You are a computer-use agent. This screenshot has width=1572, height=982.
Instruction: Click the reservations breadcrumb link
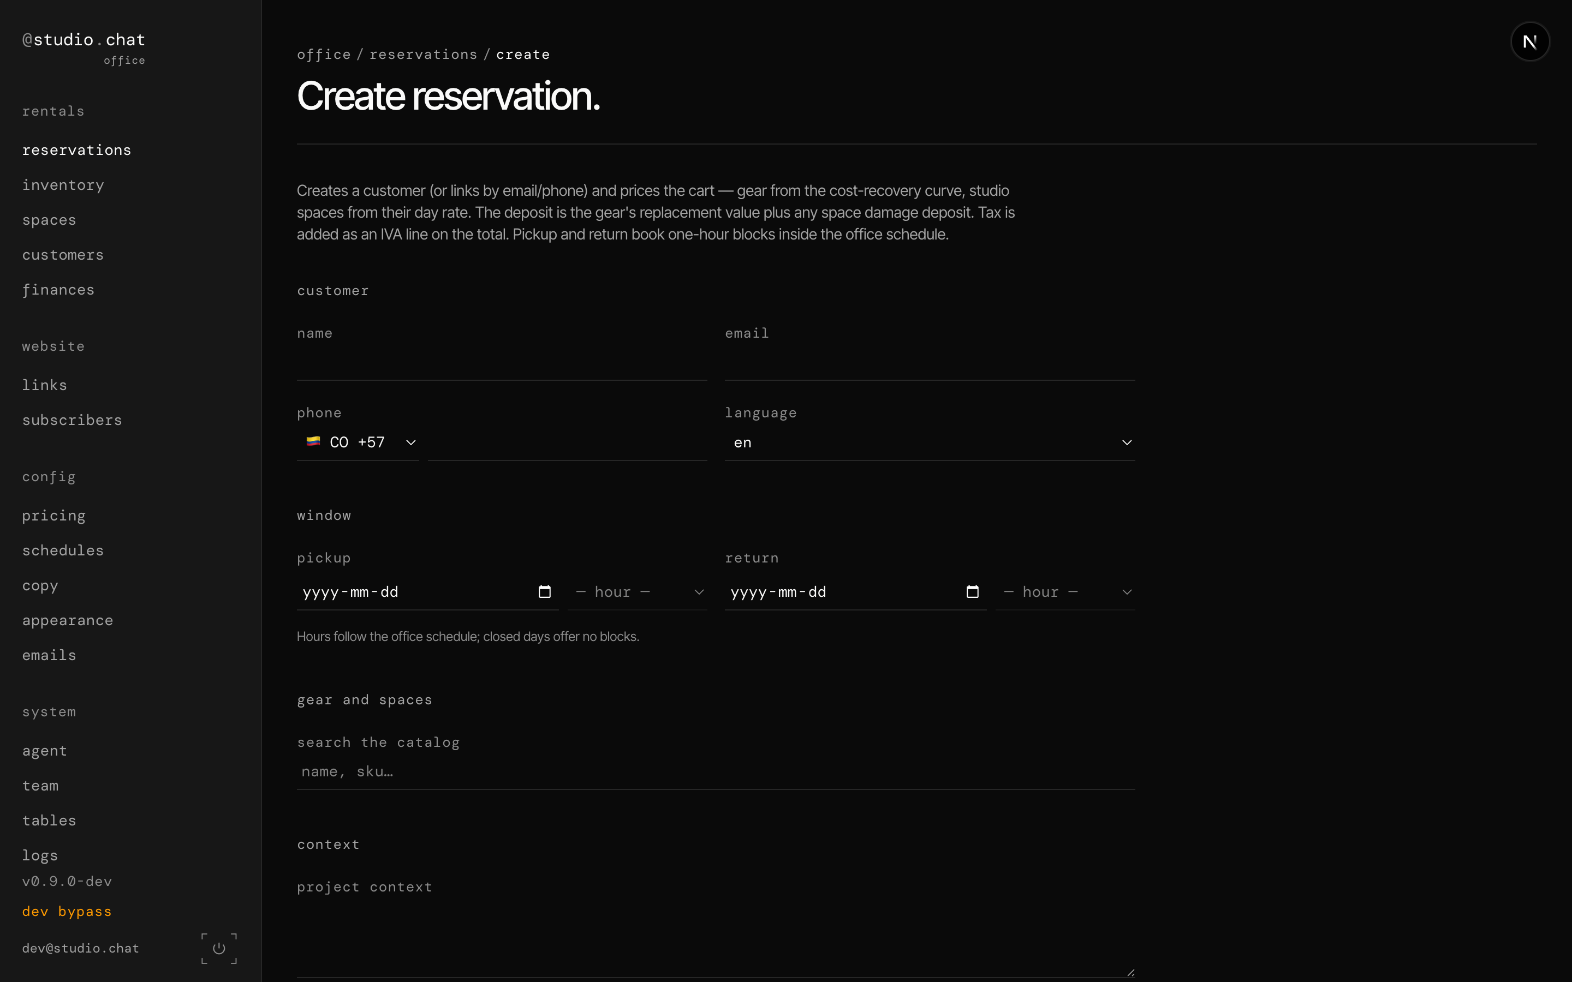tap(424, 55)
